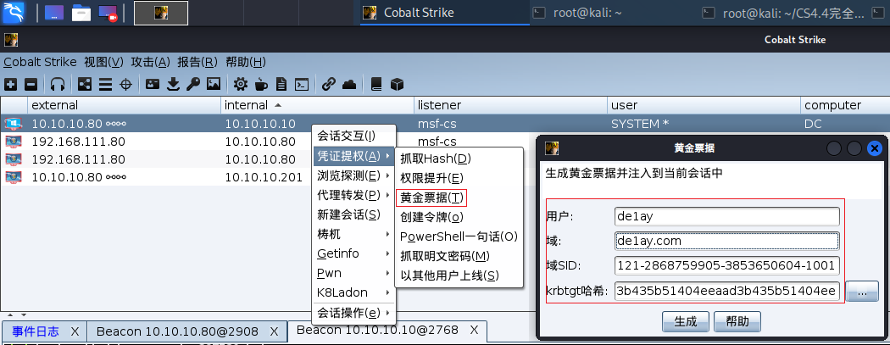Select PowerShell一句话(O) in the submenu
Viewport: 890px width, 345px height.
pos(459,236)
